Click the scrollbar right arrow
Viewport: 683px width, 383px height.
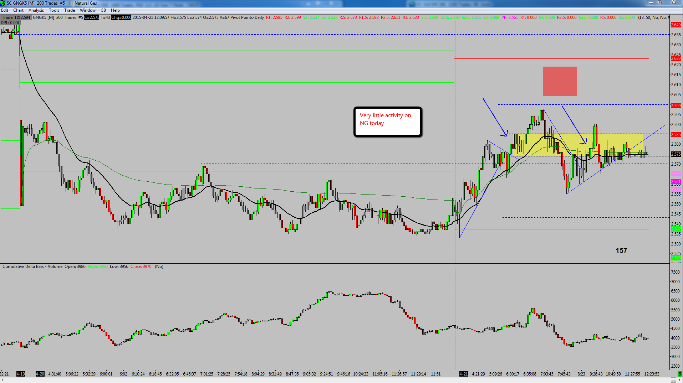(680, 380)
